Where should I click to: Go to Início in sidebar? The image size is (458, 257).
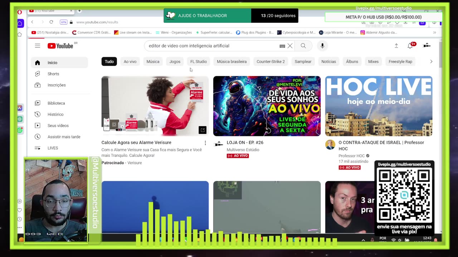tap(59, 62)
